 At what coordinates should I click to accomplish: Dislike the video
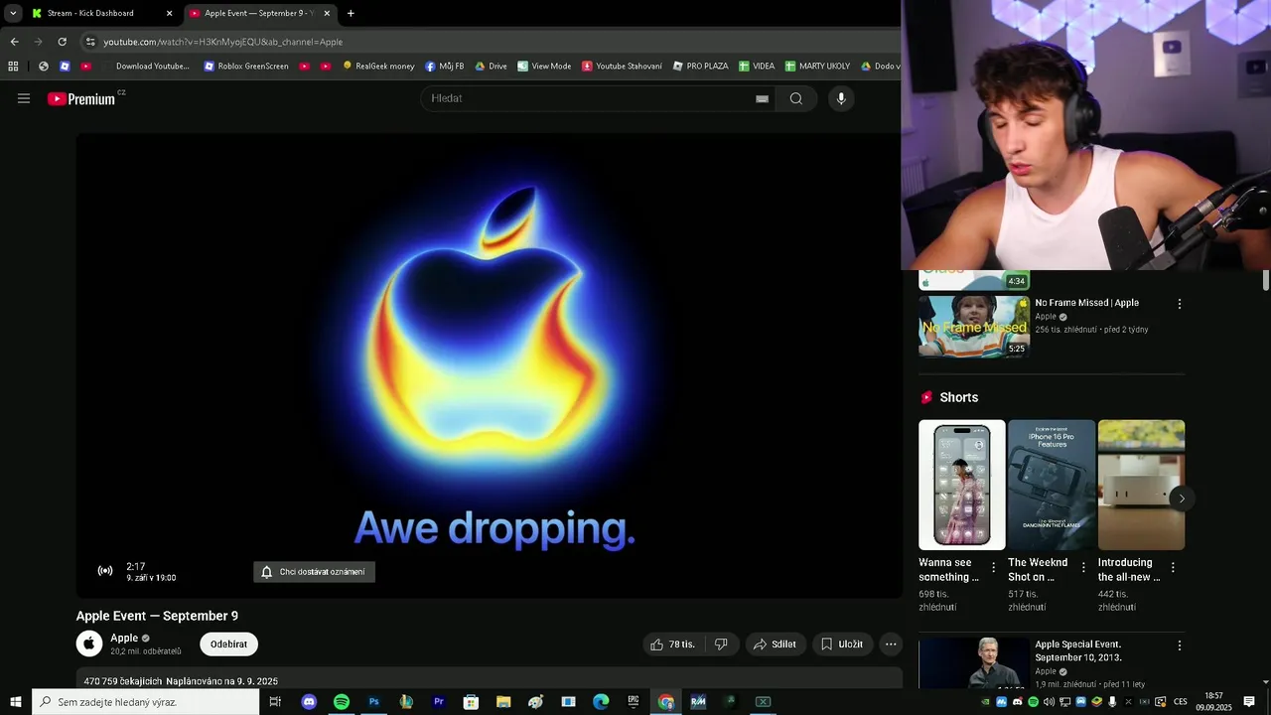(721, 643)
